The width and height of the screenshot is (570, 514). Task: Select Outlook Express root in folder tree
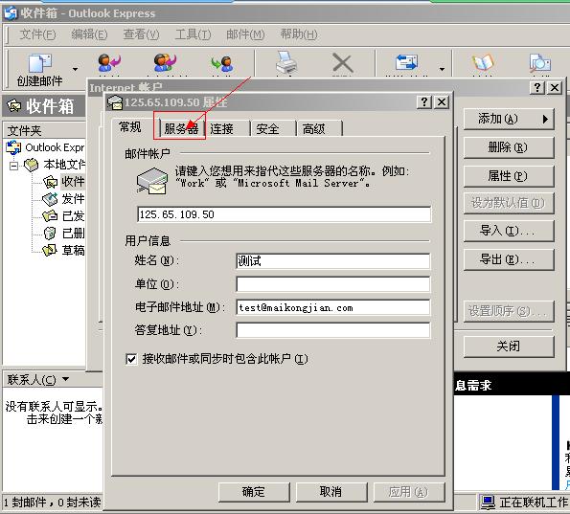click(x=45, y=147)
